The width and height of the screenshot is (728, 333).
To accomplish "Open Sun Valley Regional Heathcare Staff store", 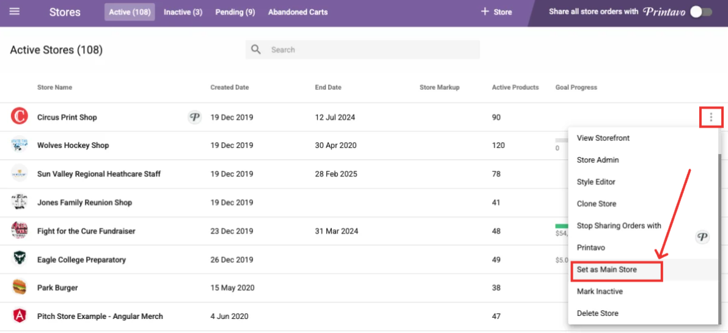I will 99,174.
